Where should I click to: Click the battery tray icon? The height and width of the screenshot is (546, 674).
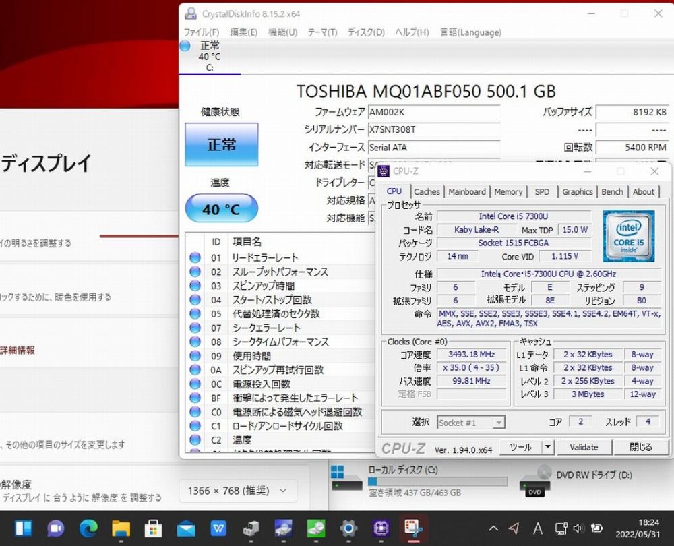(596, 528)
